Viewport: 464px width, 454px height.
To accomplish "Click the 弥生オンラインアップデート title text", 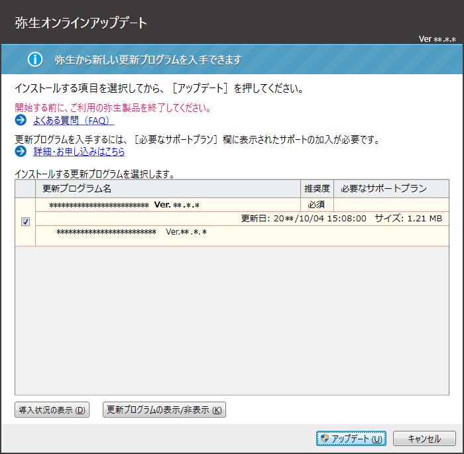I will click(x=81, y=23).
